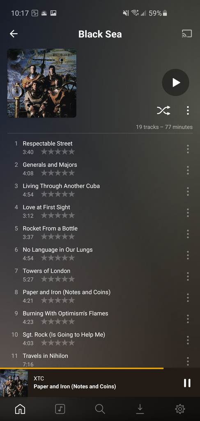The height and width of the screenshot is (421, 200).
Task: Open album overflow menu beside shuffle
Action: 188,110
